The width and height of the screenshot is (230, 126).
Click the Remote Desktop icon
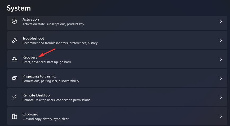coord(15,97)
